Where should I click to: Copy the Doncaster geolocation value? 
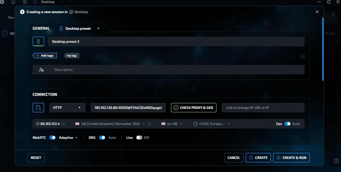coord(149,124)
